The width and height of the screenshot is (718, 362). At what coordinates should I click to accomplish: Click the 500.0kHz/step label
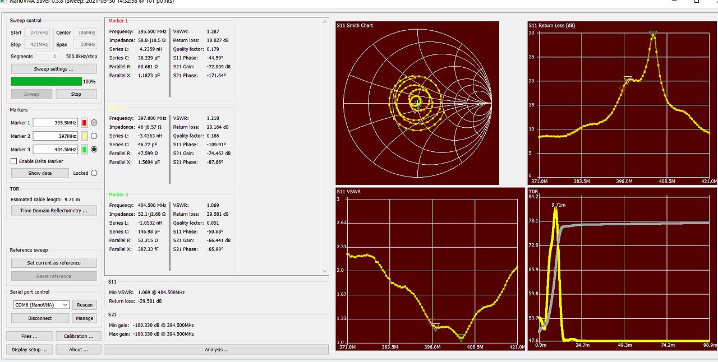(x=81, y=57)
